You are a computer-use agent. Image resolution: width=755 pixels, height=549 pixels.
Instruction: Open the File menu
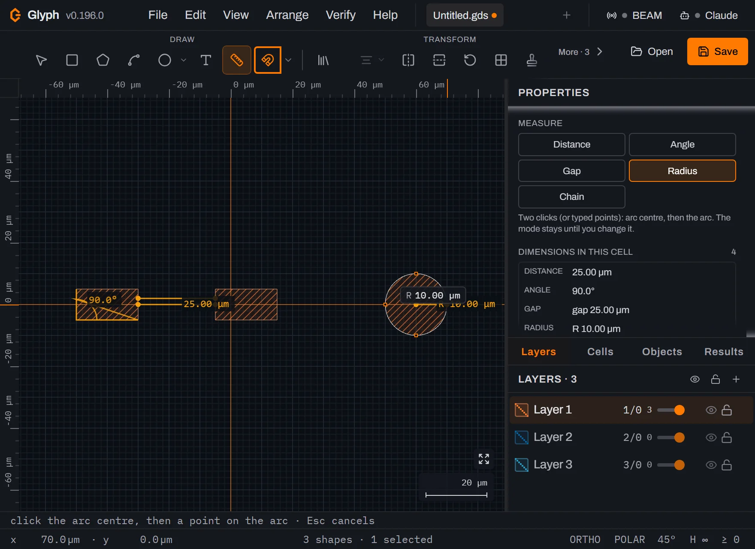click(158, 15)
